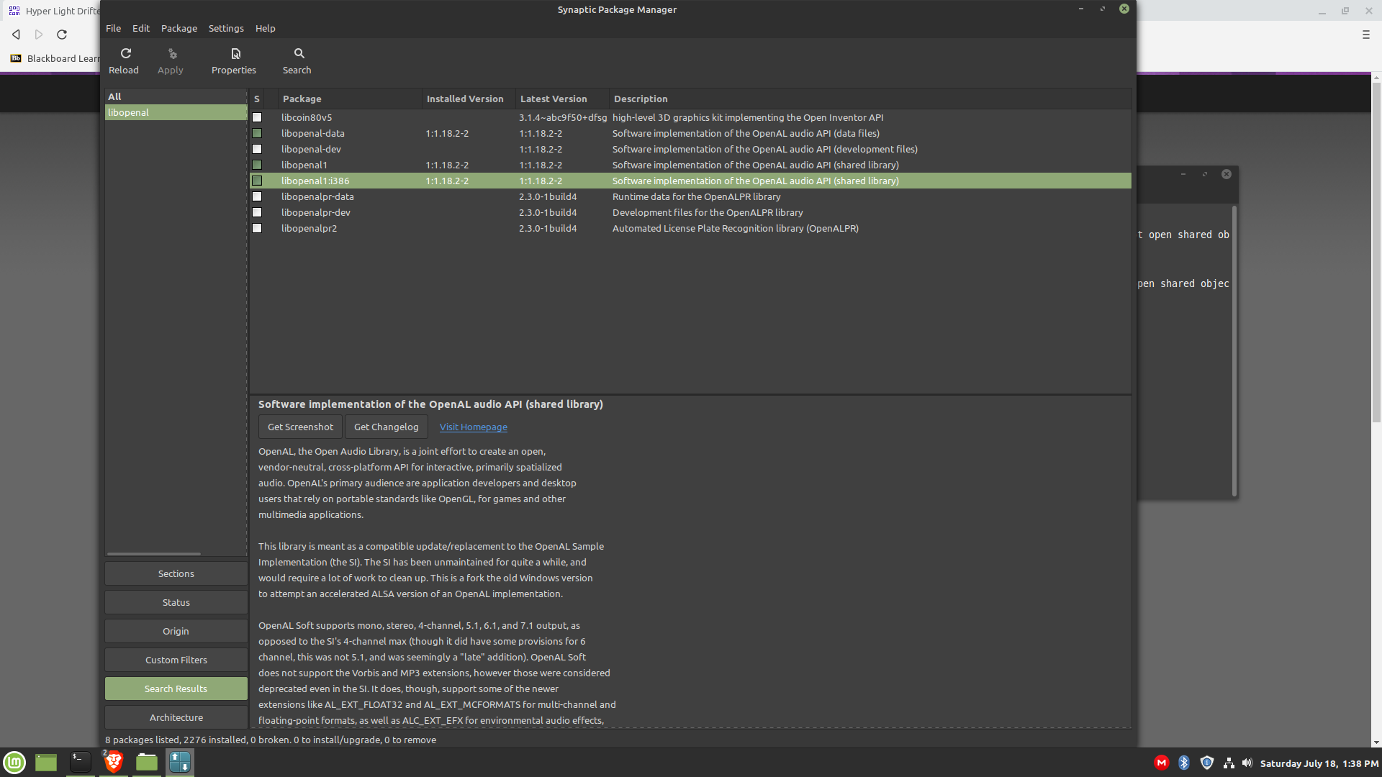This screenshot has width=1382, height=777.
Task: Follow the Visit Homepage link
Action: coord(474,427)
